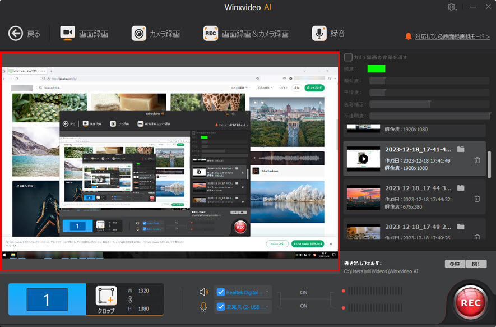Play the 2023-12-18_17-41-4 video thumbnail
This screenshot has height=327, width=496.
(x=363, y=159)
